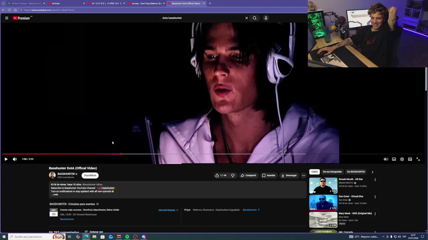
Task: Open Windows Start menu
Action: coord(4,237)
